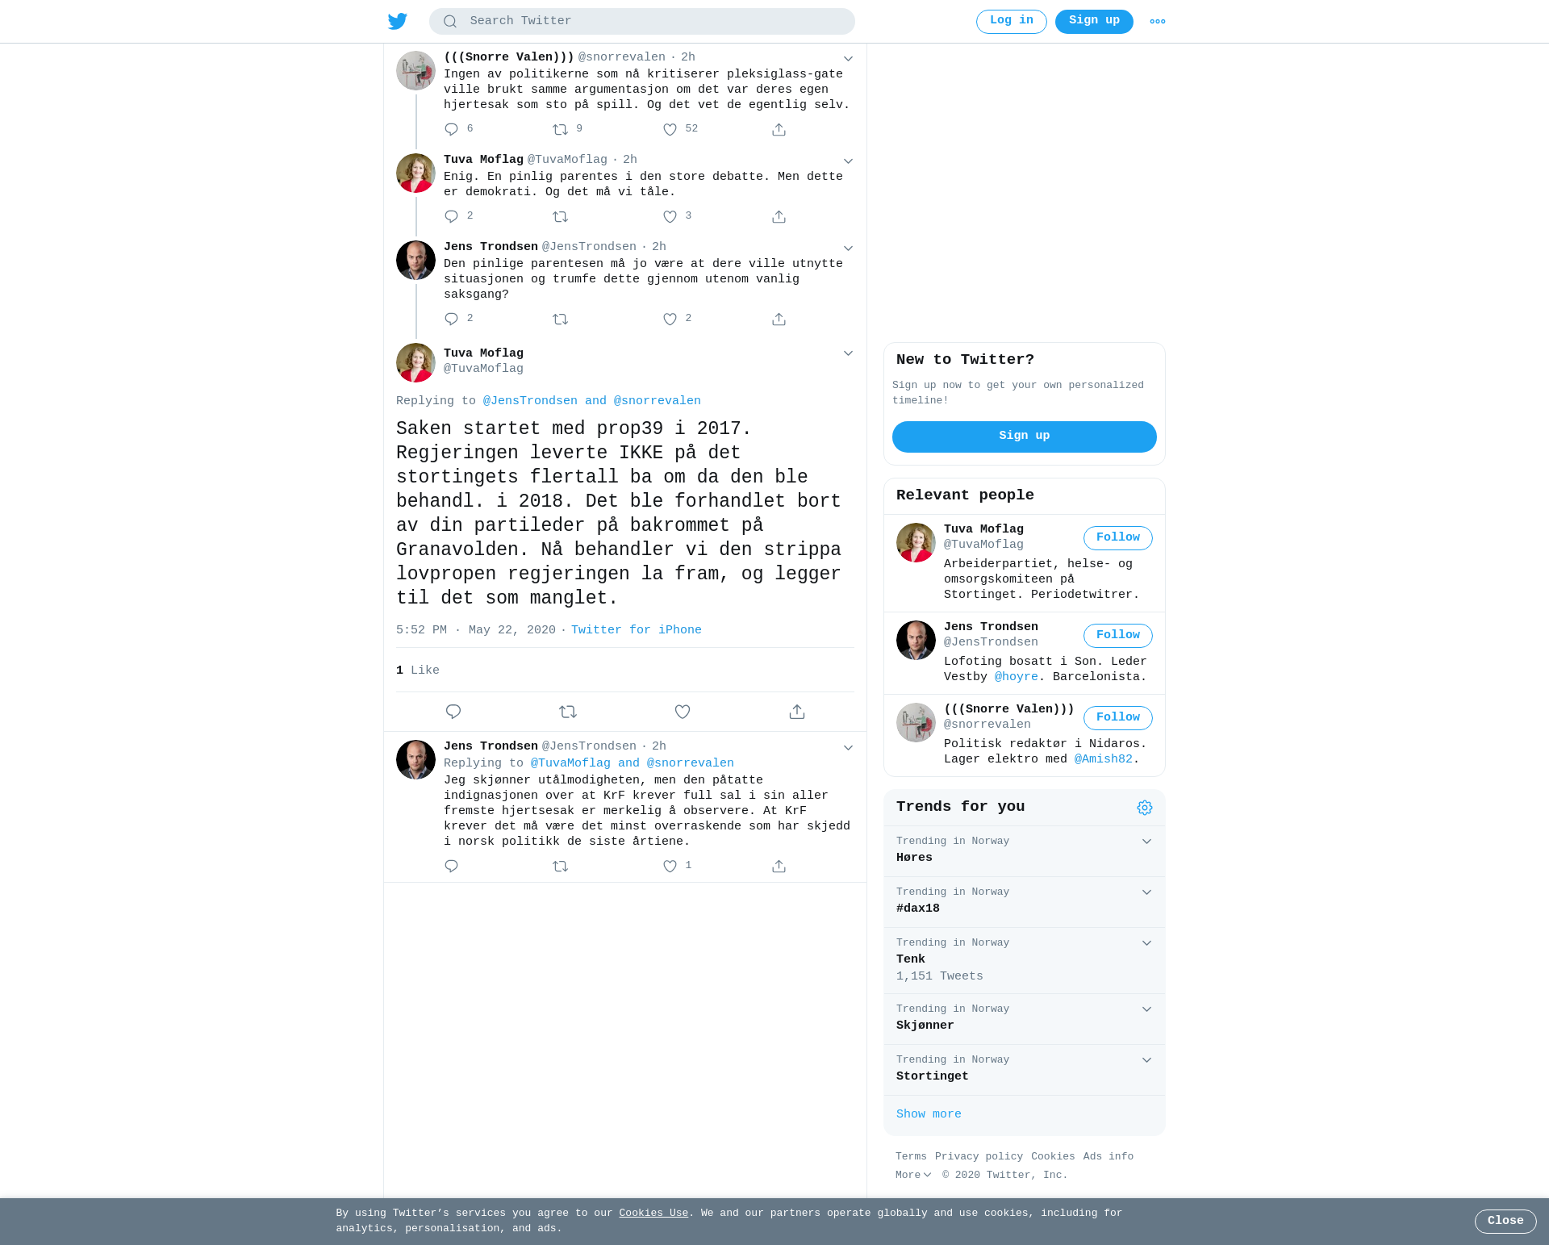Open the Terms footer link
Viewport: 1549px width, 1245px height.
(x=911, y=1156)
